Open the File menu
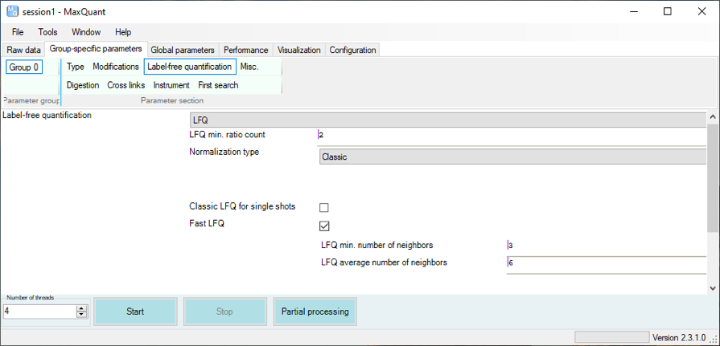 [18, 32]
